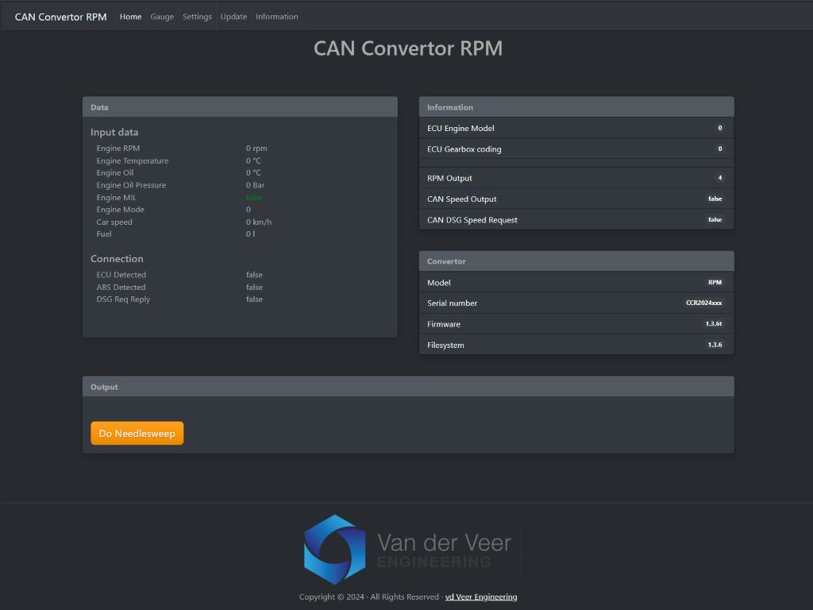Image resolution: width=813 pixels, height=610 pixels.
Task: Click the Convertor panel header
Action: tap(576, 261)
